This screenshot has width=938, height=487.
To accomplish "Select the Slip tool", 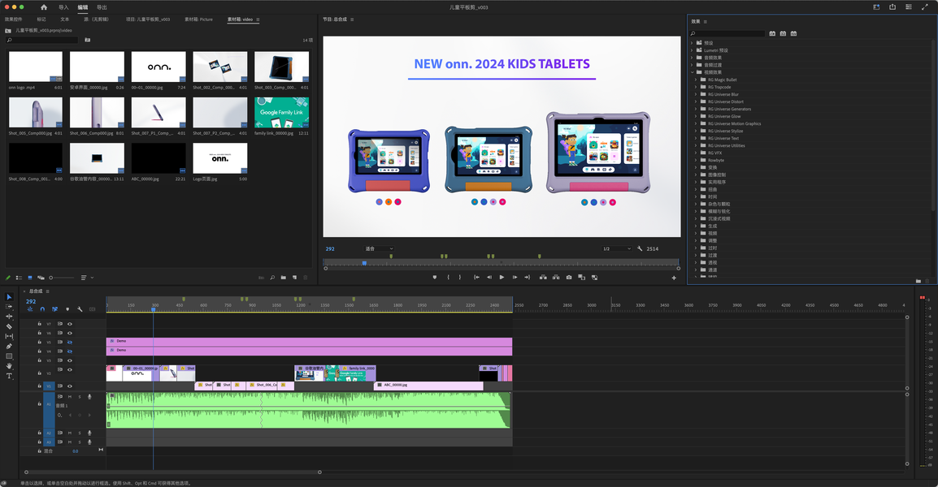I will 9,336.
